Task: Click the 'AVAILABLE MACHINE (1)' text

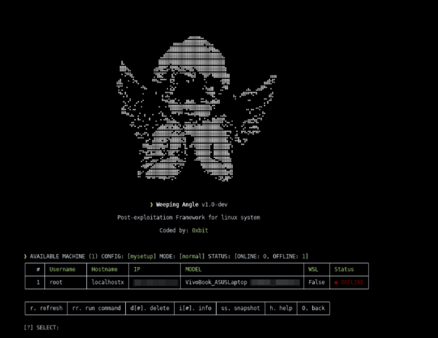Action: (64, 257)
